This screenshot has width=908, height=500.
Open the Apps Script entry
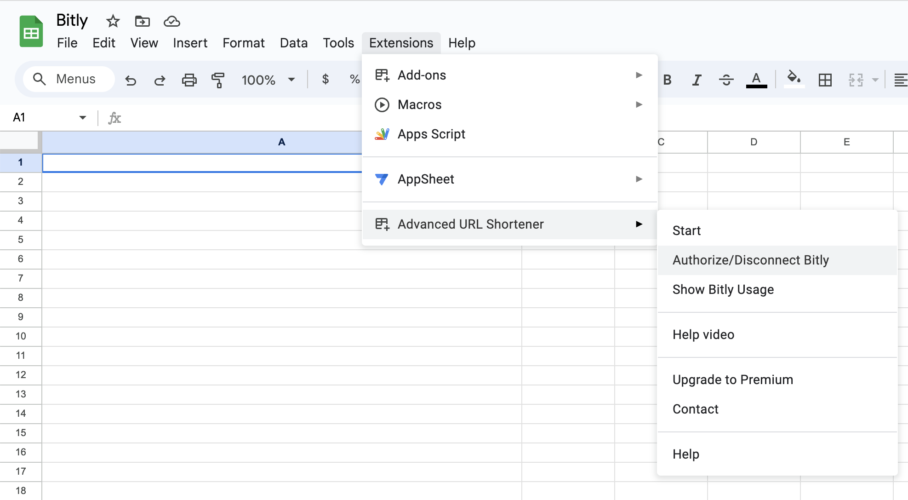click(431, 134)
